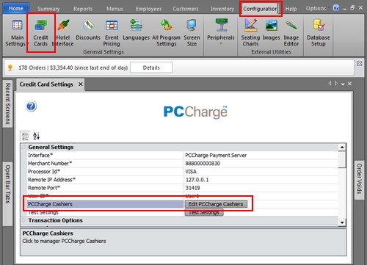Launch the Image Editor
Screen dimensions: 367x265
coord(291,33)
